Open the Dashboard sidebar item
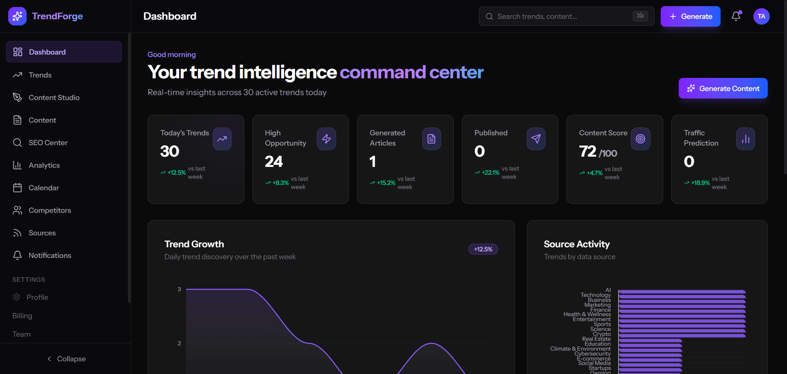The image size is (787, 374). [64, 52]
